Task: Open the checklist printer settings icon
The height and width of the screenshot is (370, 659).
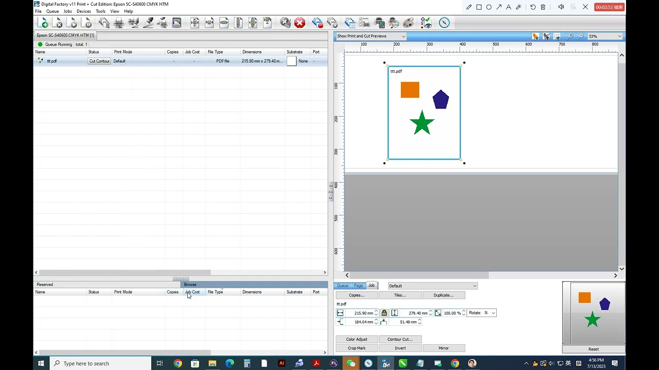Action: (x=365, y=23)
